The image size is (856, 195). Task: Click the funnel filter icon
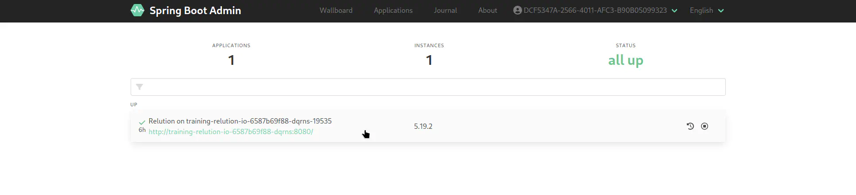pos(139,87)
